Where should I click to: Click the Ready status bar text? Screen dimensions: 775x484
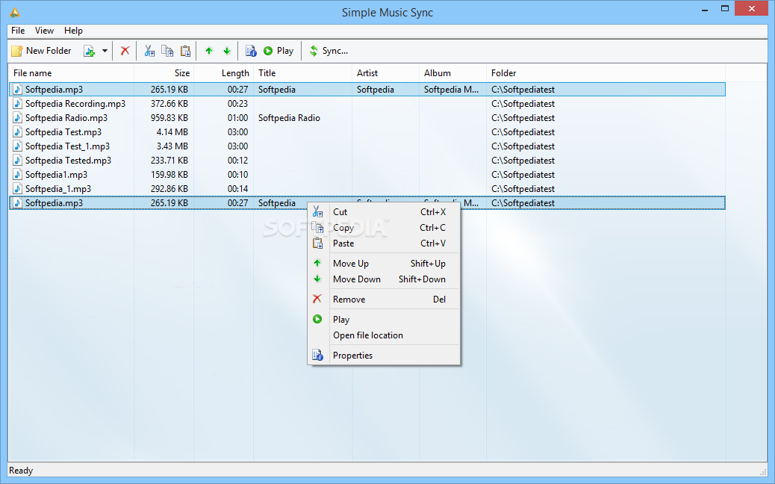tap(21, 471)
